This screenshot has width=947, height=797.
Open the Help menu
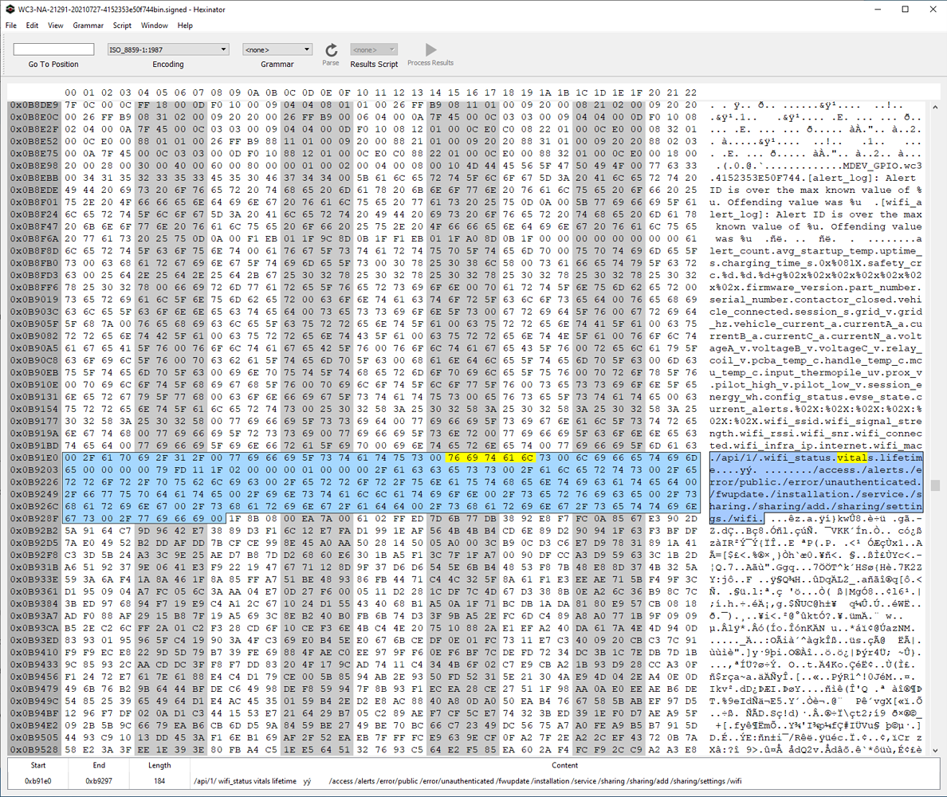click(x=185, y=26)
